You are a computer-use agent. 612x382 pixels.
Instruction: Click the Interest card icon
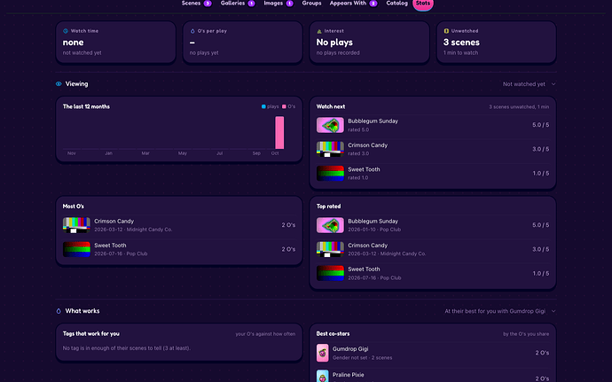click(319, 31)
